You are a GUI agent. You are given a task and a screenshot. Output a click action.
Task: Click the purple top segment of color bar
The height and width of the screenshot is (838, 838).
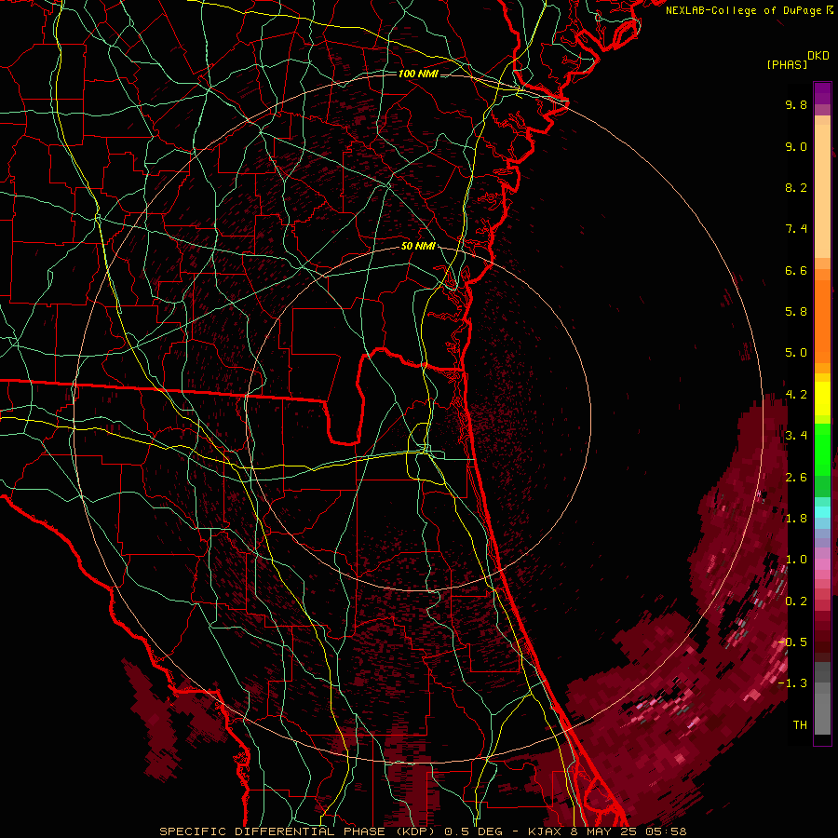pyautogui.click(x=822, y=93)
